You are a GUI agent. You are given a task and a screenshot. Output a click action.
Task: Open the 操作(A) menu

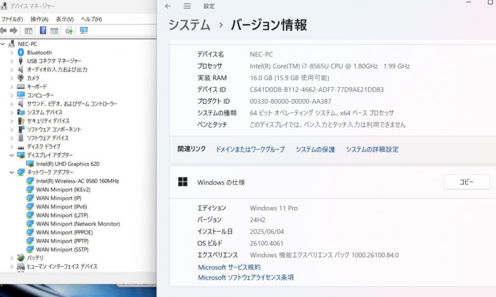pos(39,19)
